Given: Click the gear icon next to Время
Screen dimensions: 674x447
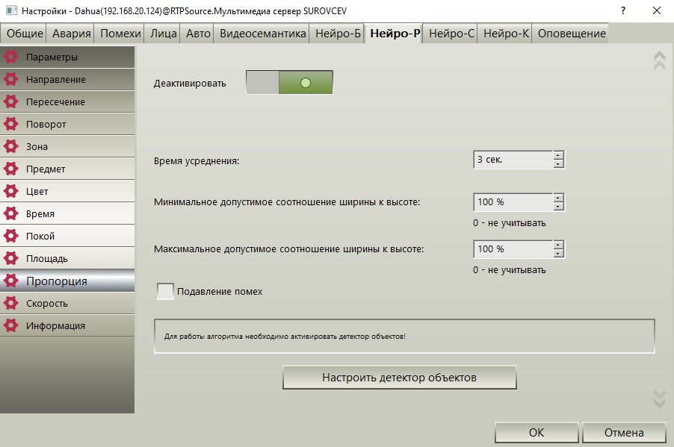Looking at the screenshot, I should pyautogui.click(x=10, y=213).
